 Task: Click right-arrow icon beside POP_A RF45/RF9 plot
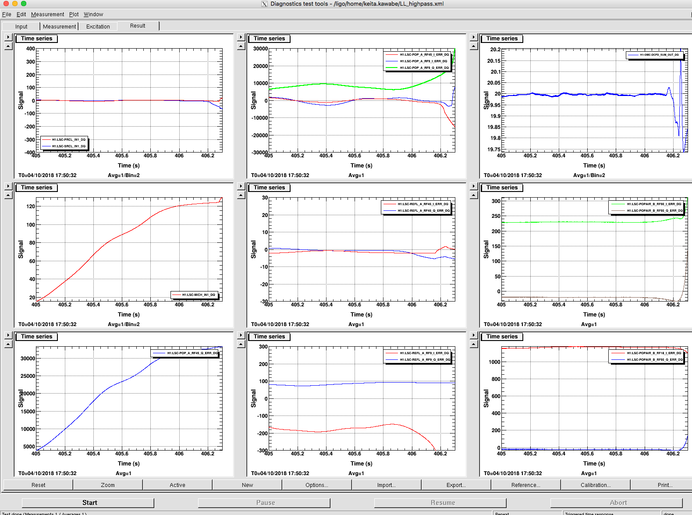coord(241,37)
